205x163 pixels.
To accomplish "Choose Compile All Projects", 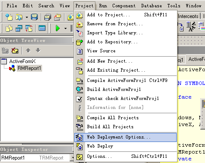I will tap(125, 118).
